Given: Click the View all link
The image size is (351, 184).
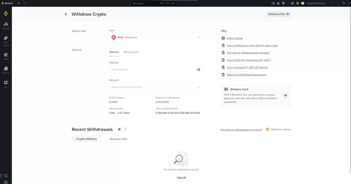Looking at the screenshot, I should click(x=181, y=177).
